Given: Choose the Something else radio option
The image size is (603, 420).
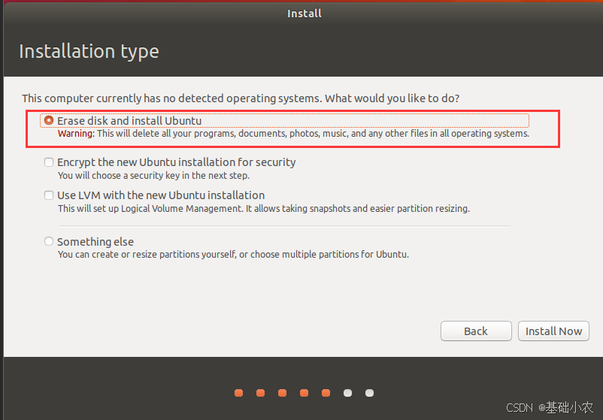Looking at the screenshot, I should point(49,241).
